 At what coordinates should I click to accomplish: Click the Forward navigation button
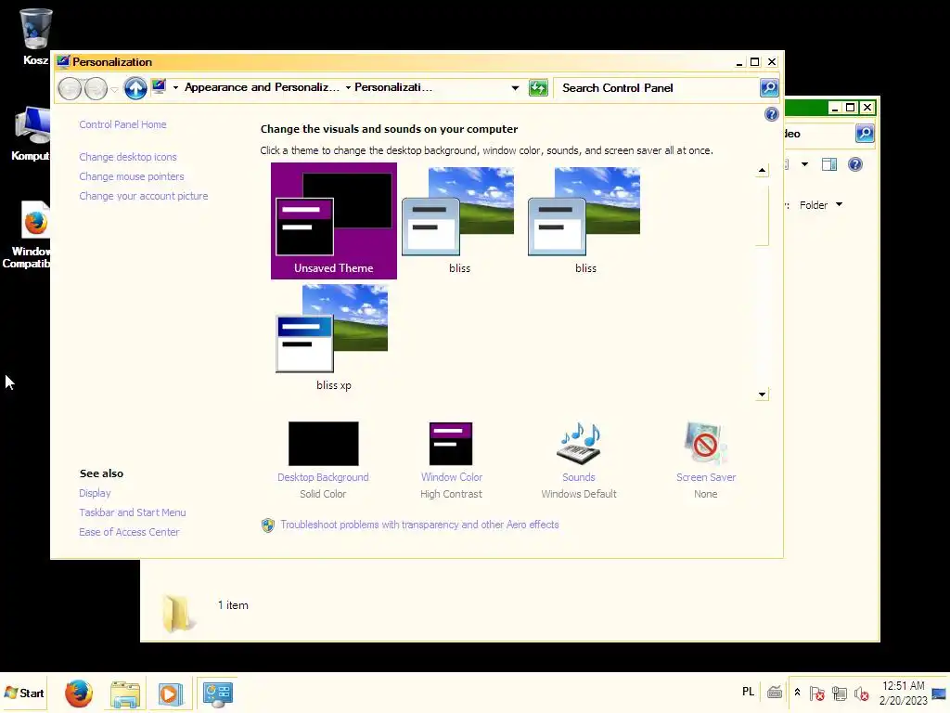(96, 88)
